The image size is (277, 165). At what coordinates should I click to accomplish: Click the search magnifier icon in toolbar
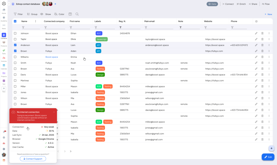[x=77, y=14]
